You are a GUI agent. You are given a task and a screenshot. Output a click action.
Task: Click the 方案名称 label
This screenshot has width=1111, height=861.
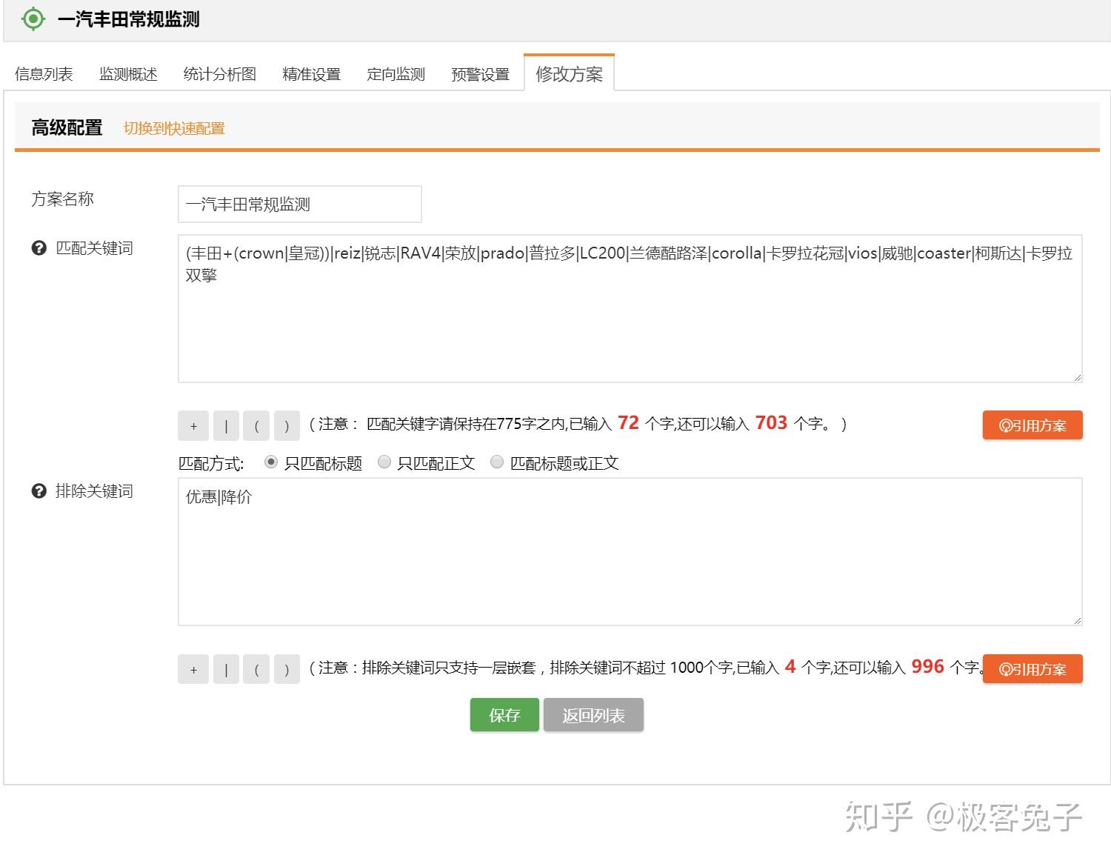coord(62,199)
